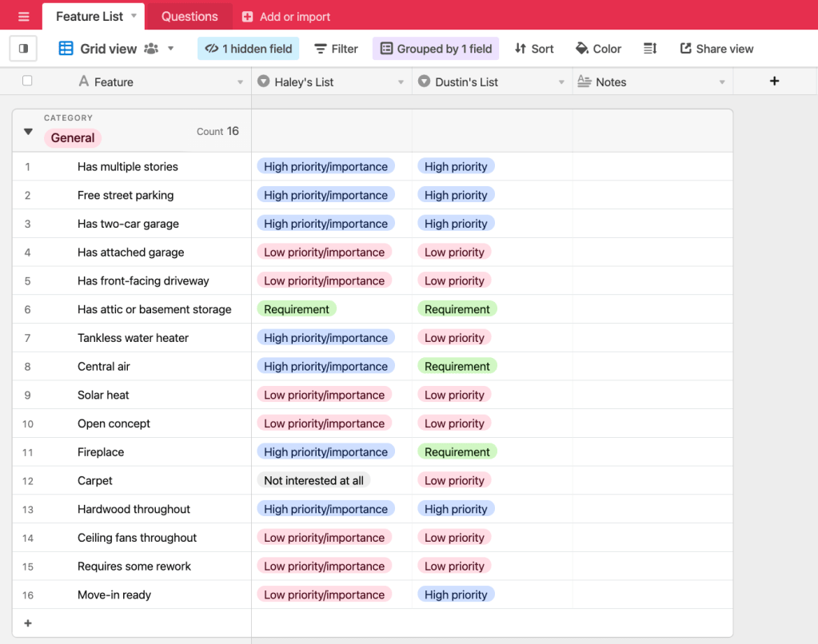Select all records with the header checkbox

pos(27,81)
